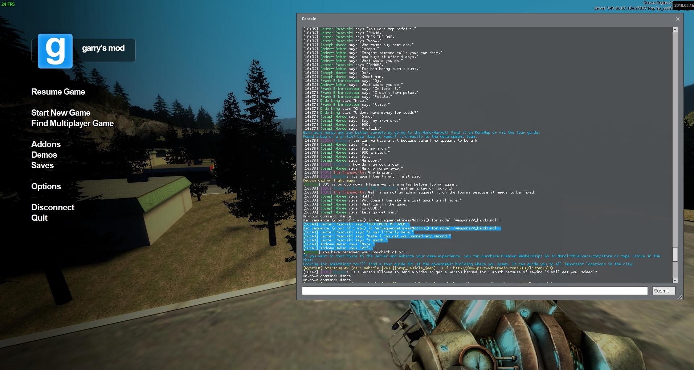This screenshot has height=370, width=694.
Task: Open the Saves menu
Action: tap(42, 165)
